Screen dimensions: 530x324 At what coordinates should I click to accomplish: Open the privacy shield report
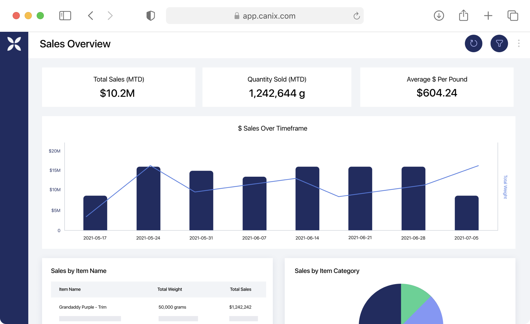pos(151,16)
